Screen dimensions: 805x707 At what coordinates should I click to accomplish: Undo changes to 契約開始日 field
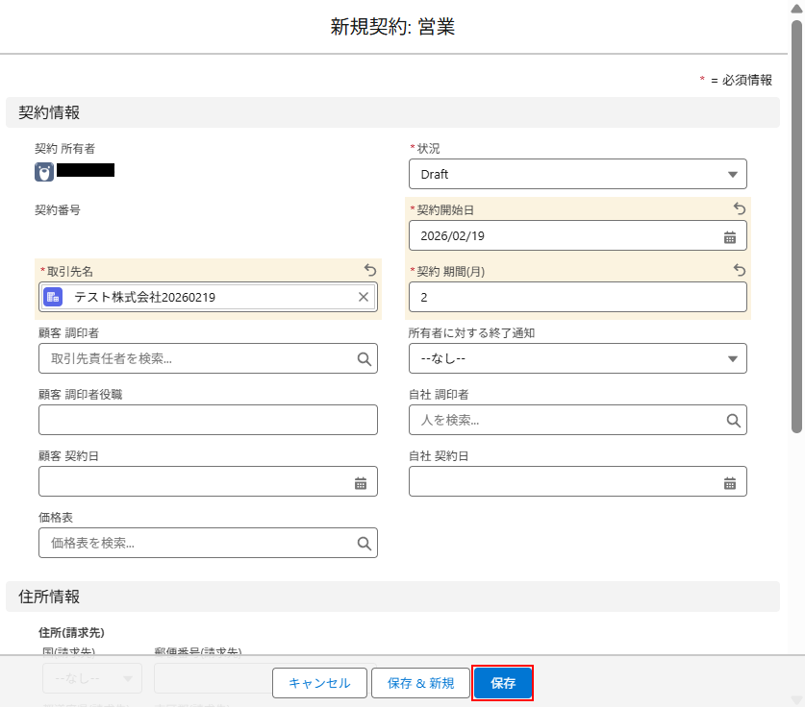(739, 208)
